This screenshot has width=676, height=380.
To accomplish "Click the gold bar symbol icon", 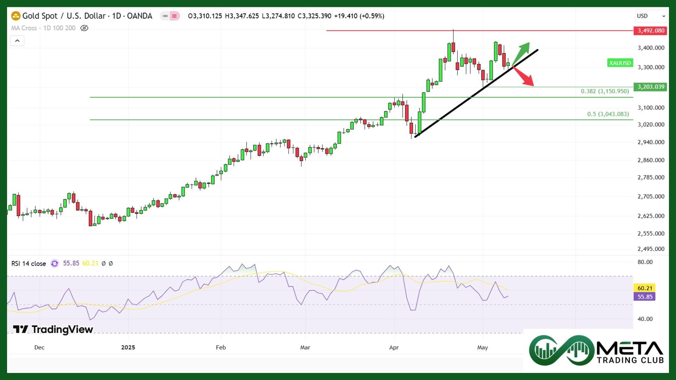I will point(15,16).
